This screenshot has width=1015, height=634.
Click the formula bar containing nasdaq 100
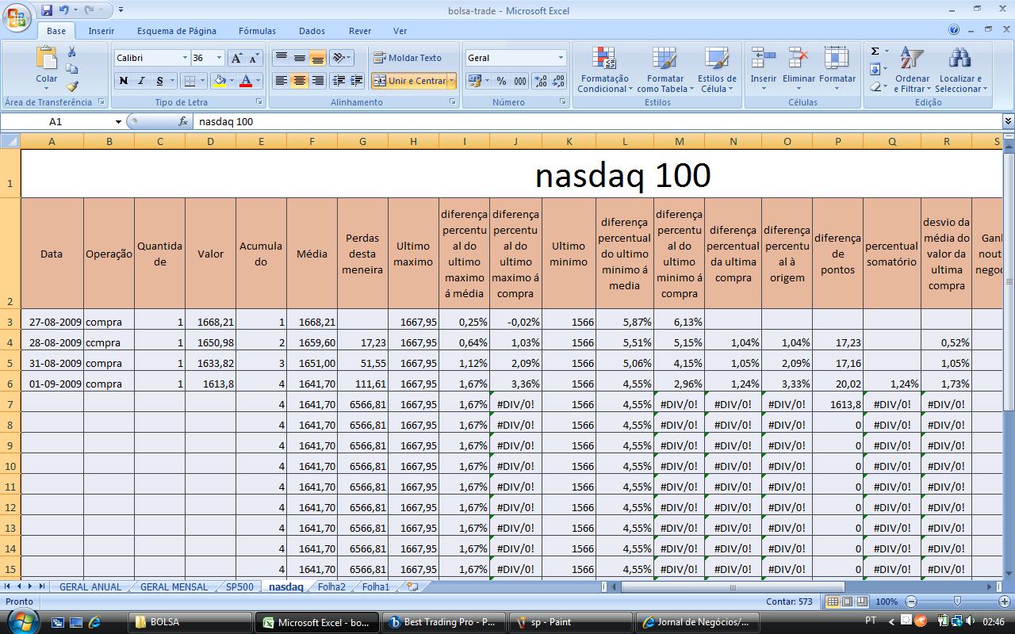598,121
